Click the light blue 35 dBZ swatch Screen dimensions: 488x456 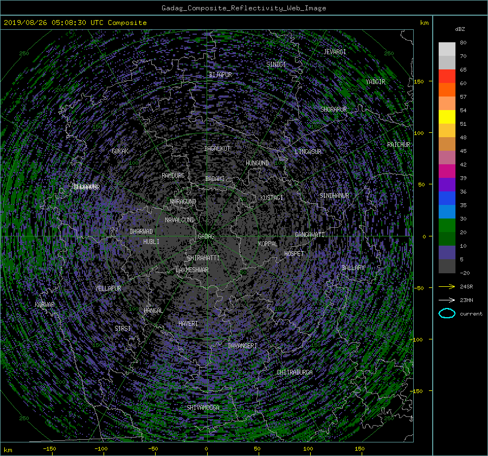[x=447, y=211]
